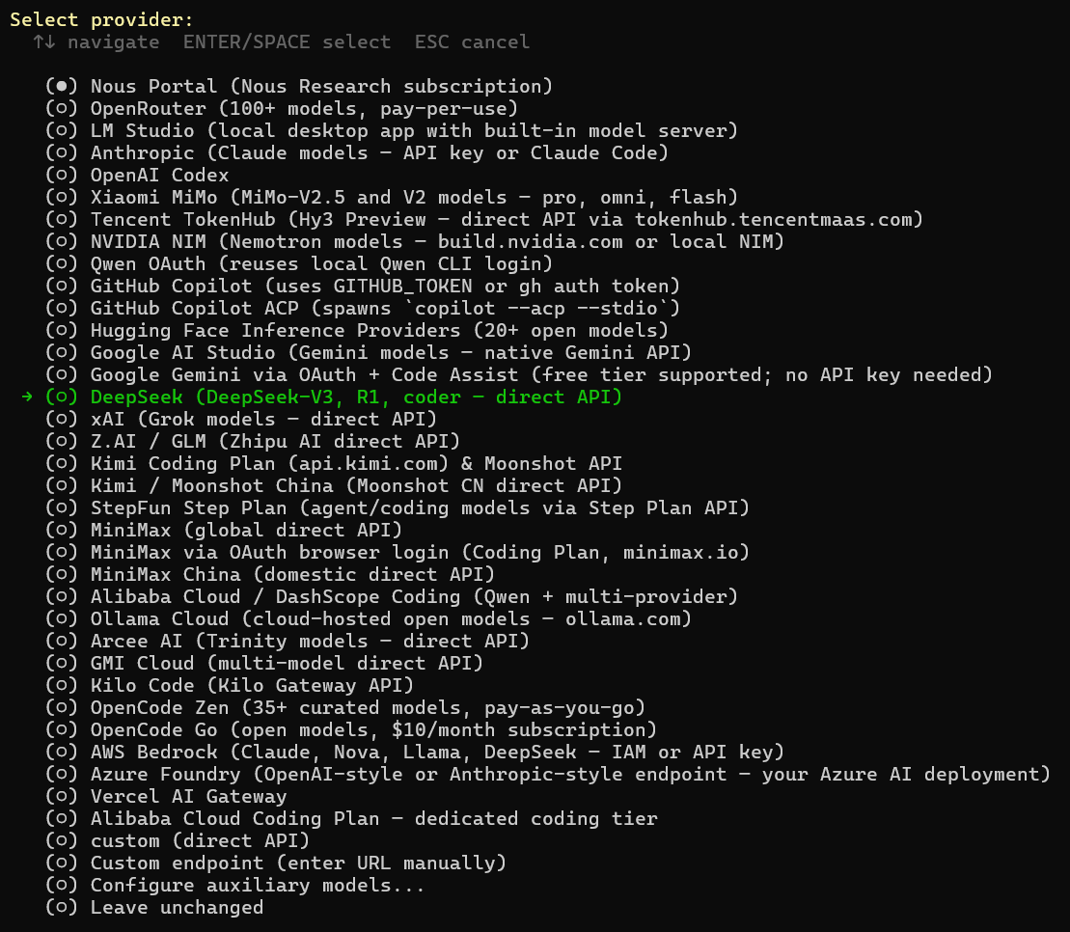This screenshot has height=932, width=1070.
Task: Select Leave unchanged option
Action: point(154,908)
